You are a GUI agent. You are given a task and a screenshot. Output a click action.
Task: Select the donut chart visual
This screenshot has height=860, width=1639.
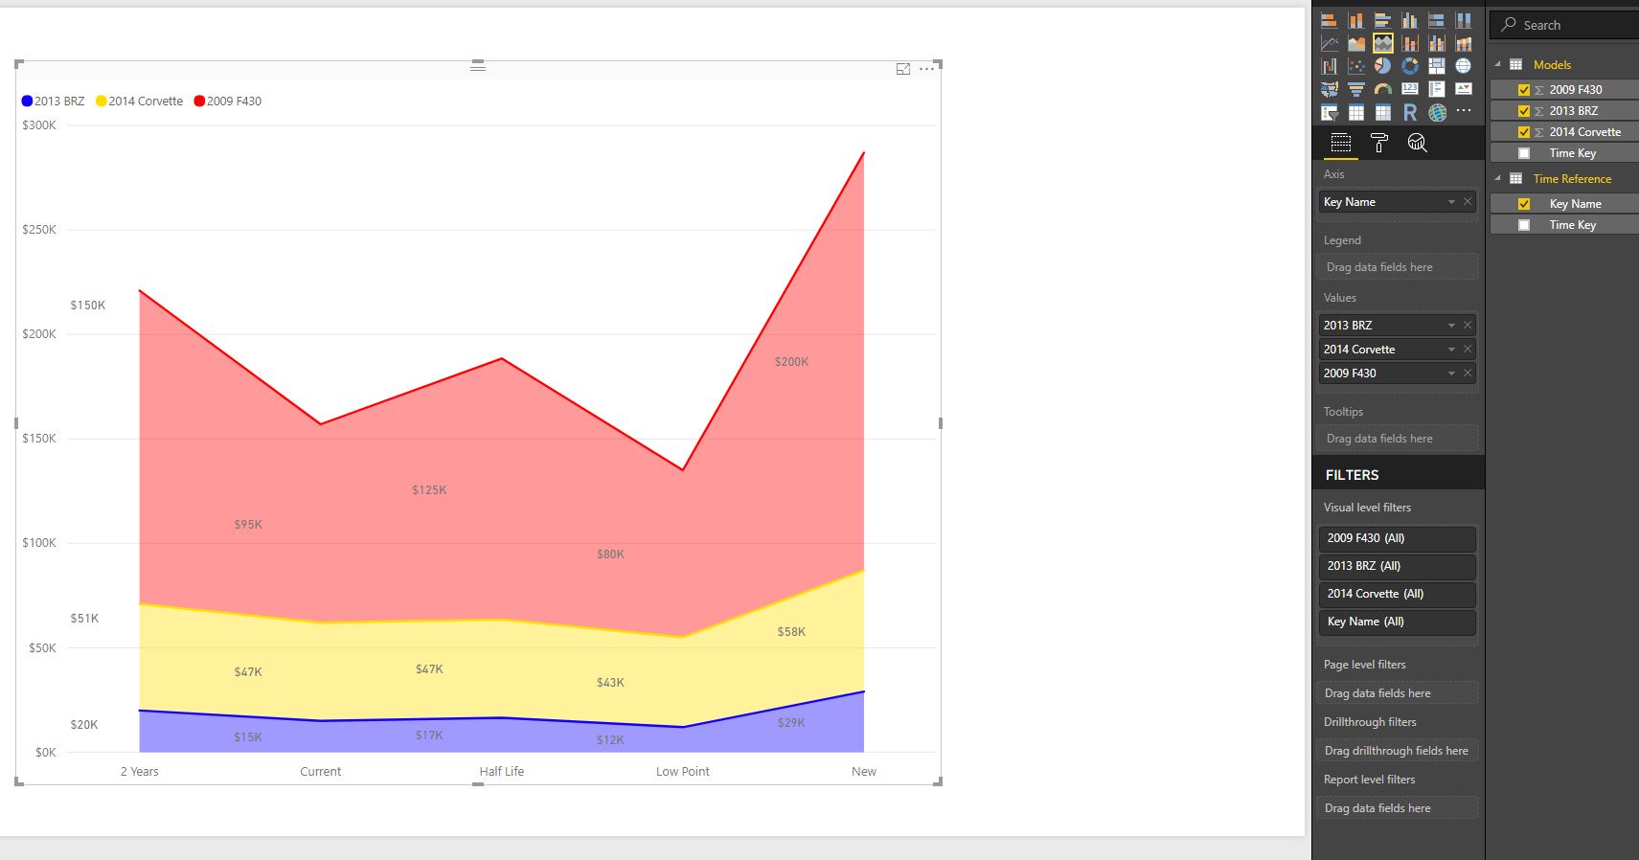coord(1409,66)
